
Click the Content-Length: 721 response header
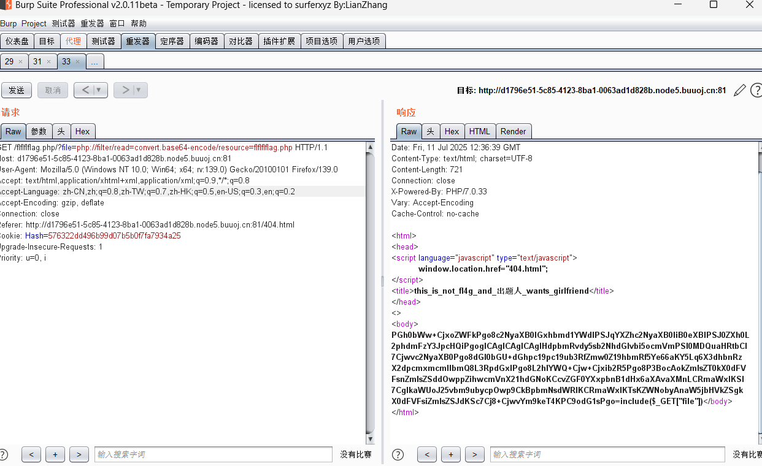(427, 170)
